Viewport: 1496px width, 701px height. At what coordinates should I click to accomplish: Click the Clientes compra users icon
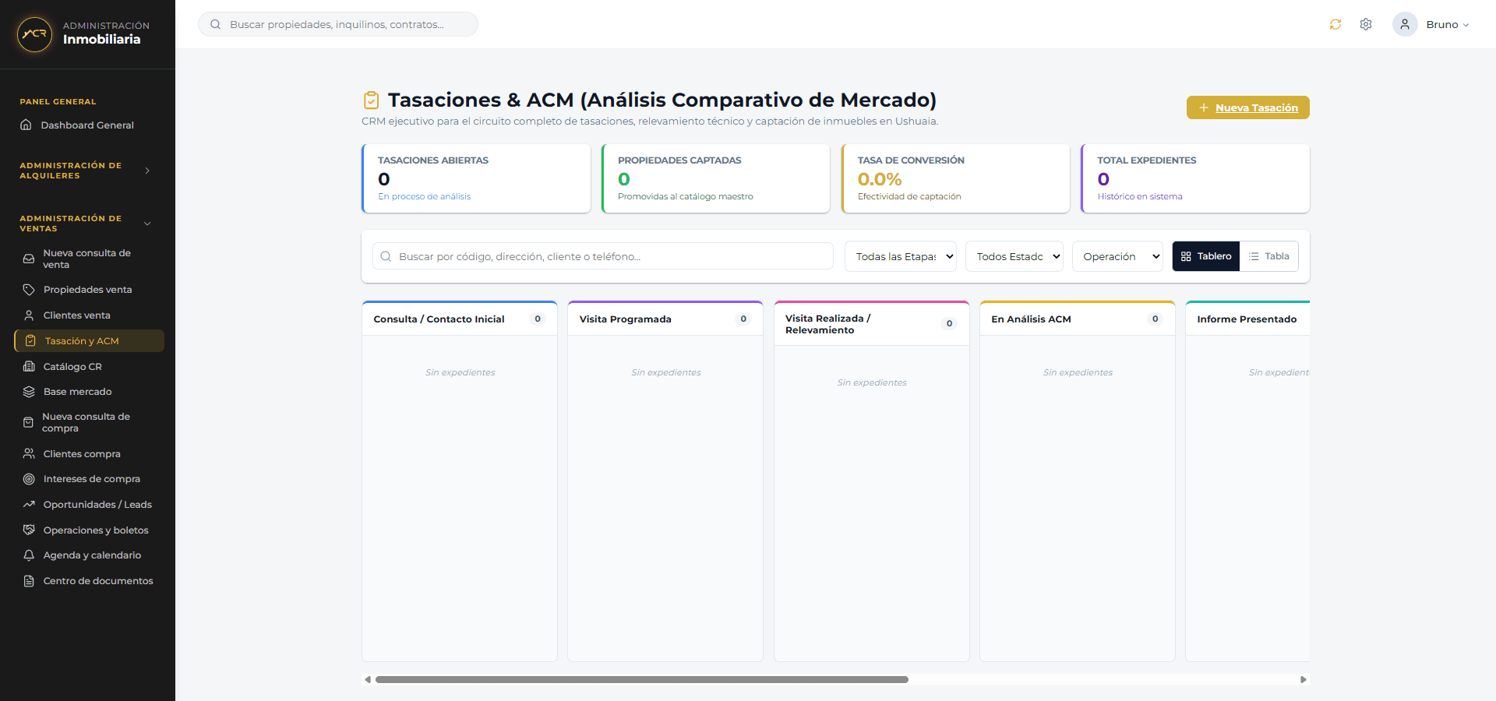coord(29,453)
